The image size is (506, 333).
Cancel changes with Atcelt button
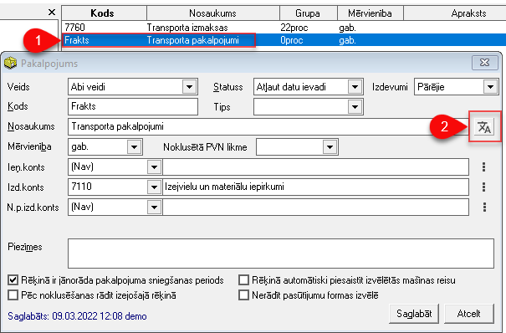pyautogui.click(x=469, y=313)
